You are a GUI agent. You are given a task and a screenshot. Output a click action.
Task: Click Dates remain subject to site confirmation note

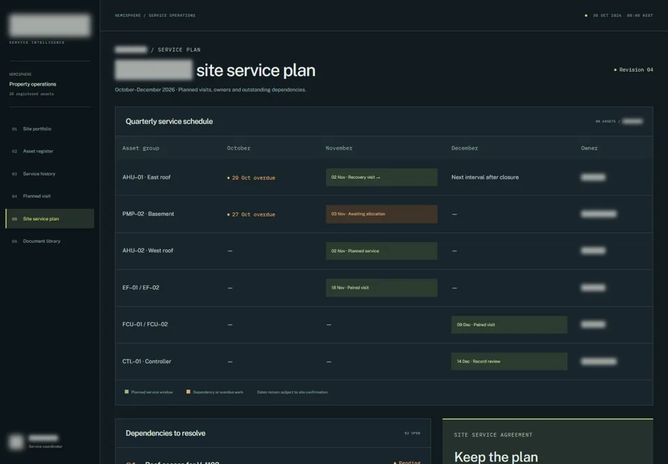click(293, 392)
